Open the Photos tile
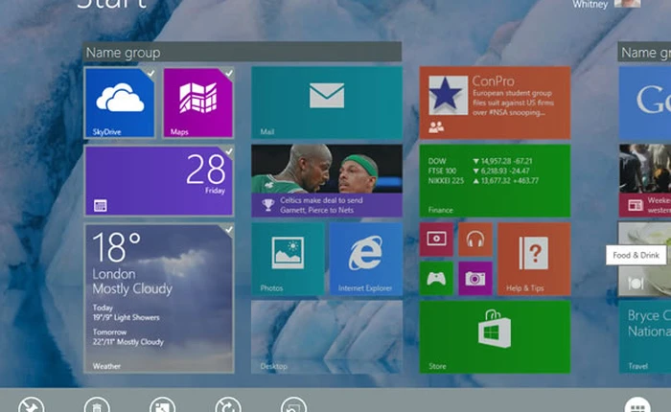The width and height of the screenshot is (671, 412). [288, 259]
